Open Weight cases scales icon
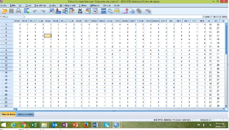Screen dimensions: 229x130 pyautogui.click(x=110, y=11)
